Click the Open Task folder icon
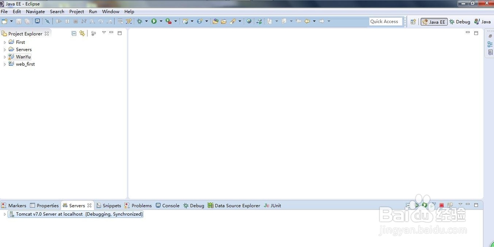The height and width of the screenshot is (247, 494). tap(224, 21)
